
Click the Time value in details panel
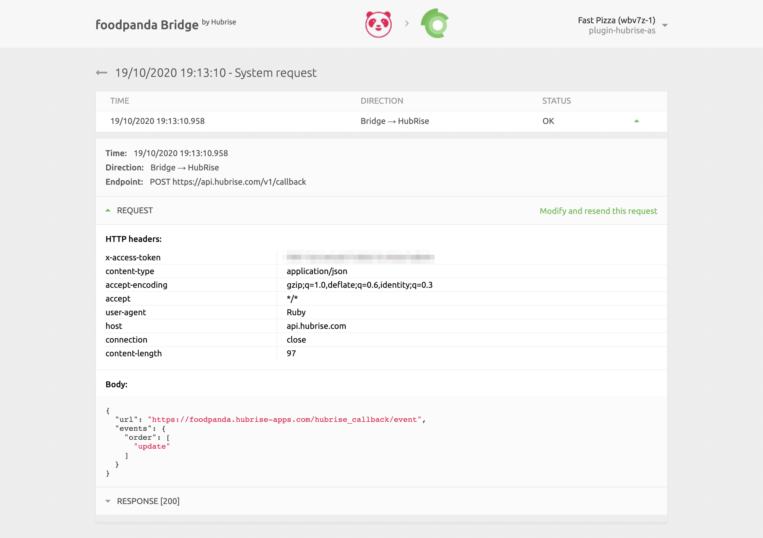pos(181,153)
